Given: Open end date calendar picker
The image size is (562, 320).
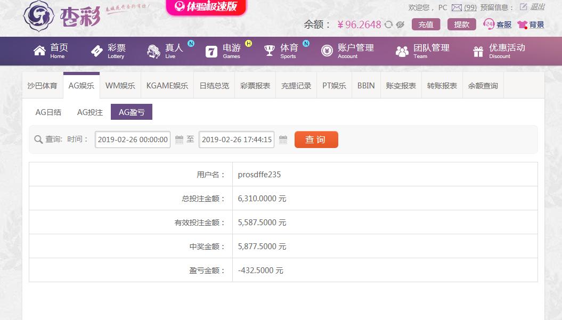Looking at the screenshot, I should (x=283, y=140).
